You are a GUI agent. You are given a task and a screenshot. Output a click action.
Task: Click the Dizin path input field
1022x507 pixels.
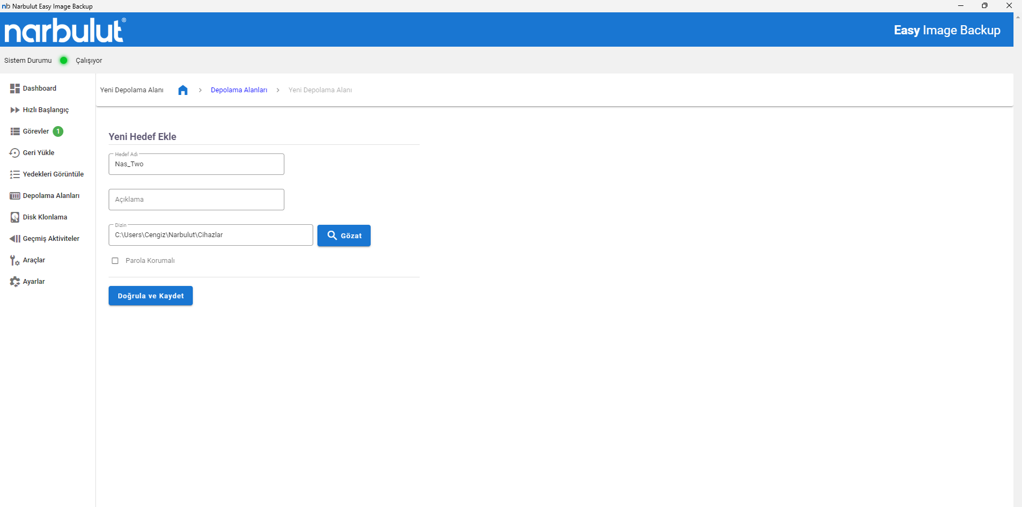click(x=210, y=235)
